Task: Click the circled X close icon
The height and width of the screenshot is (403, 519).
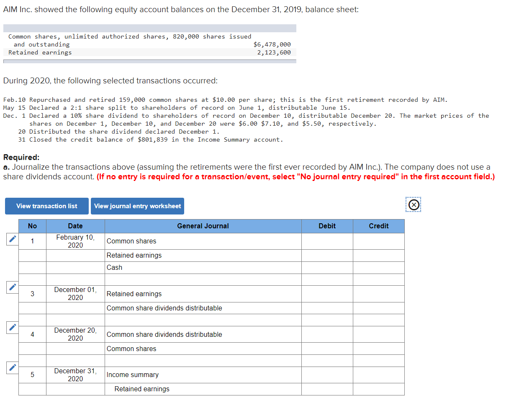Action: tap(414, 204)
